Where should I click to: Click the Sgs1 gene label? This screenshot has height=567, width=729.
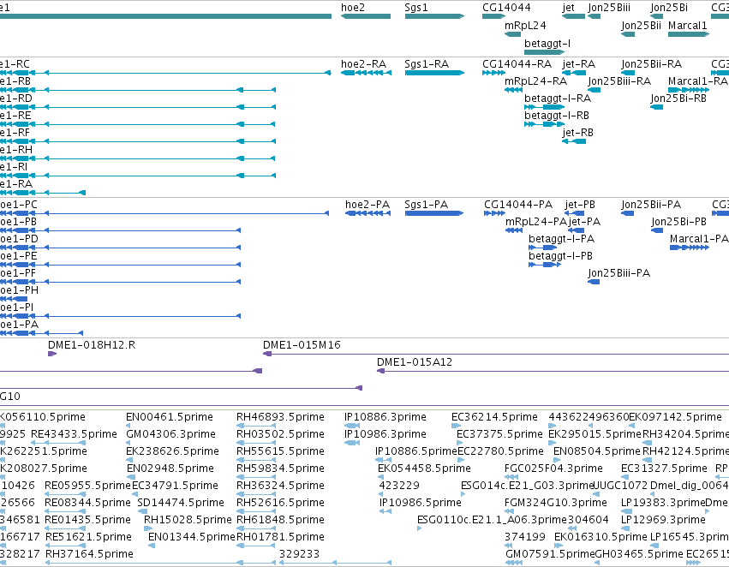click(x=416, y=8)
